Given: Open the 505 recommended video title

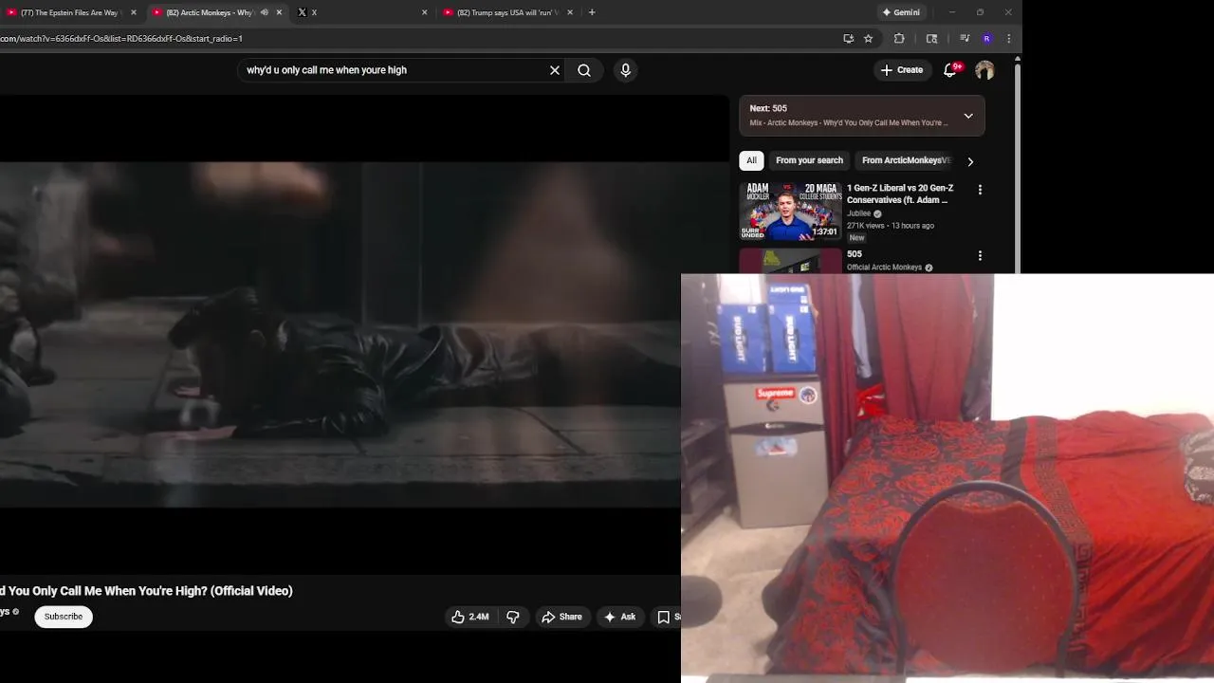Looking at the screenshot, I should click(x=855, y=254).
